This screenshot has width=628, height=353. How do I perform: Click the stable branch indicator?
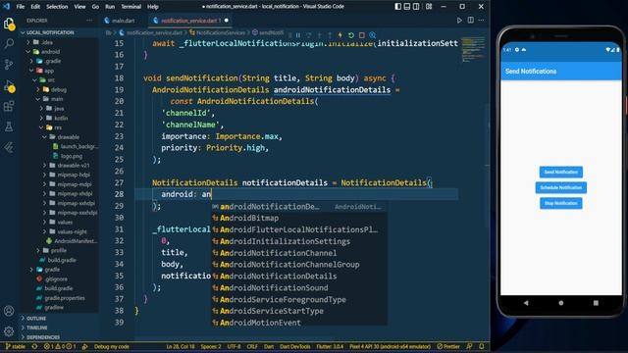16,346
